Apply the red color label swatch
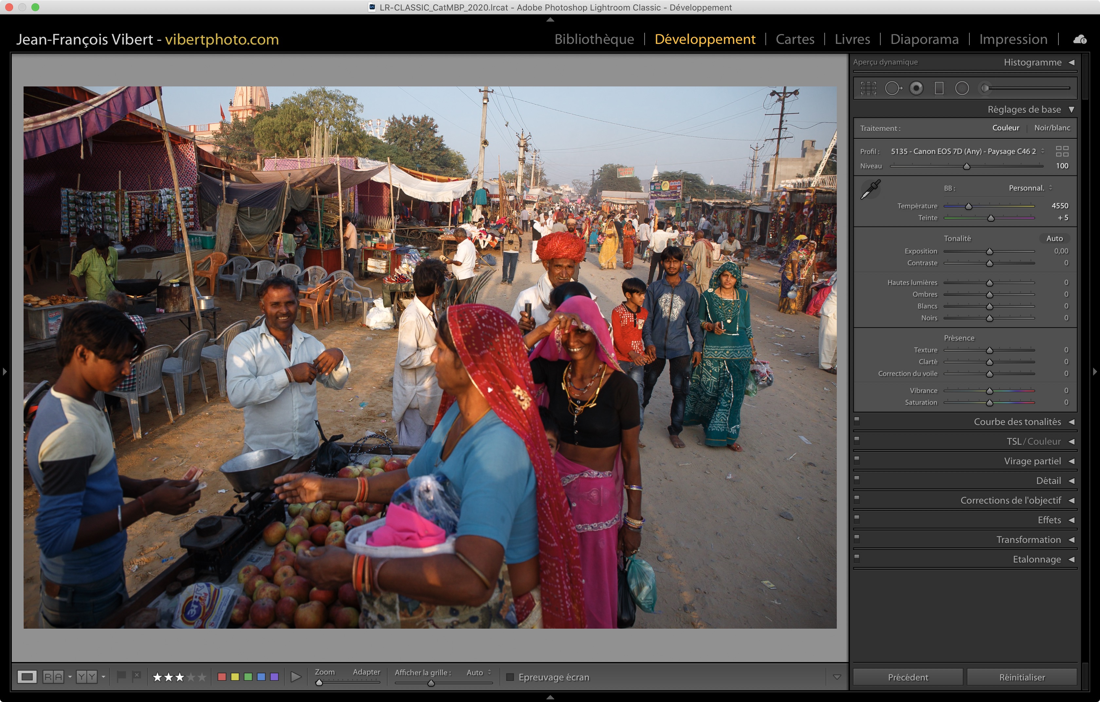The image size is (1100, 702). [x=222, y=677]
